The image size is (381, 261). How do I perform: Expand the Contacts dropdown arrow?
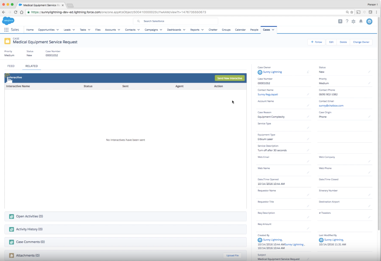[x=139, y=30]
